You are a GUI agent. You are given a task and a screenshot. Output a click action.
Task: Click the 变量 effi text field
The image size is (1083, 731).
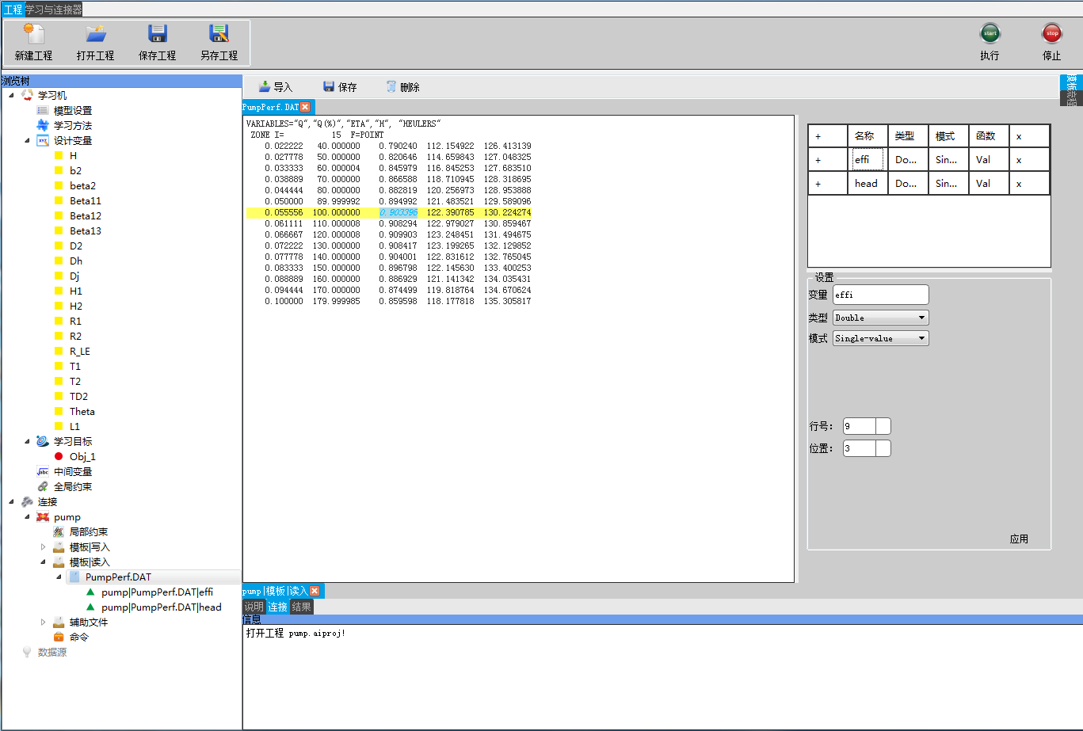tap(880, 295)
